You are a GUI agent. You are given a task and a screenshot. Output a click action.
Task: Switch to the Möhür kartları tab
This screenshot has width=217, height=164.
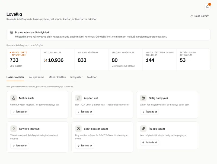[x=57, y=77]
